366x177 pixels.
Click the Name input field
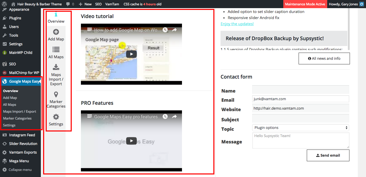(300, 90)
